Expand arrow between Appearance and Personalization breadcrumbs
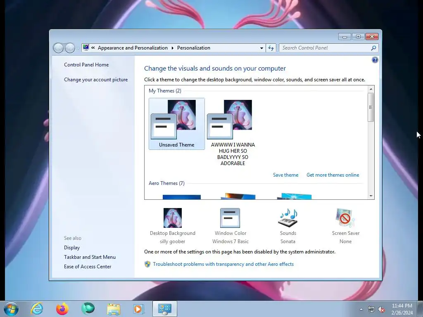This screenshot has height=317, width=423. click(x=173, y=48)
